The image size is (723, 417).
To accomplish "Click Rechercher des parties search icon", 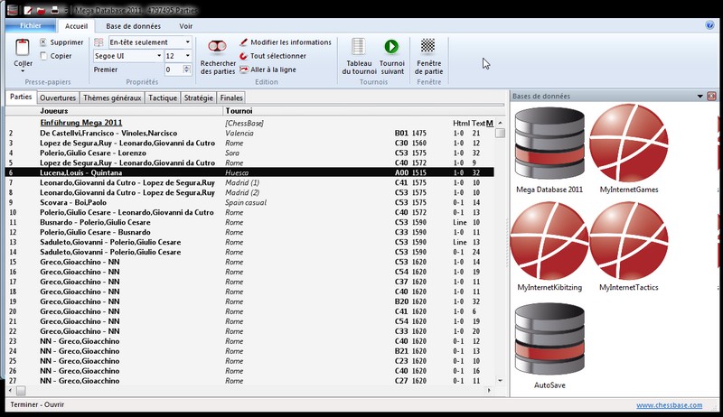I will point(217,47).
